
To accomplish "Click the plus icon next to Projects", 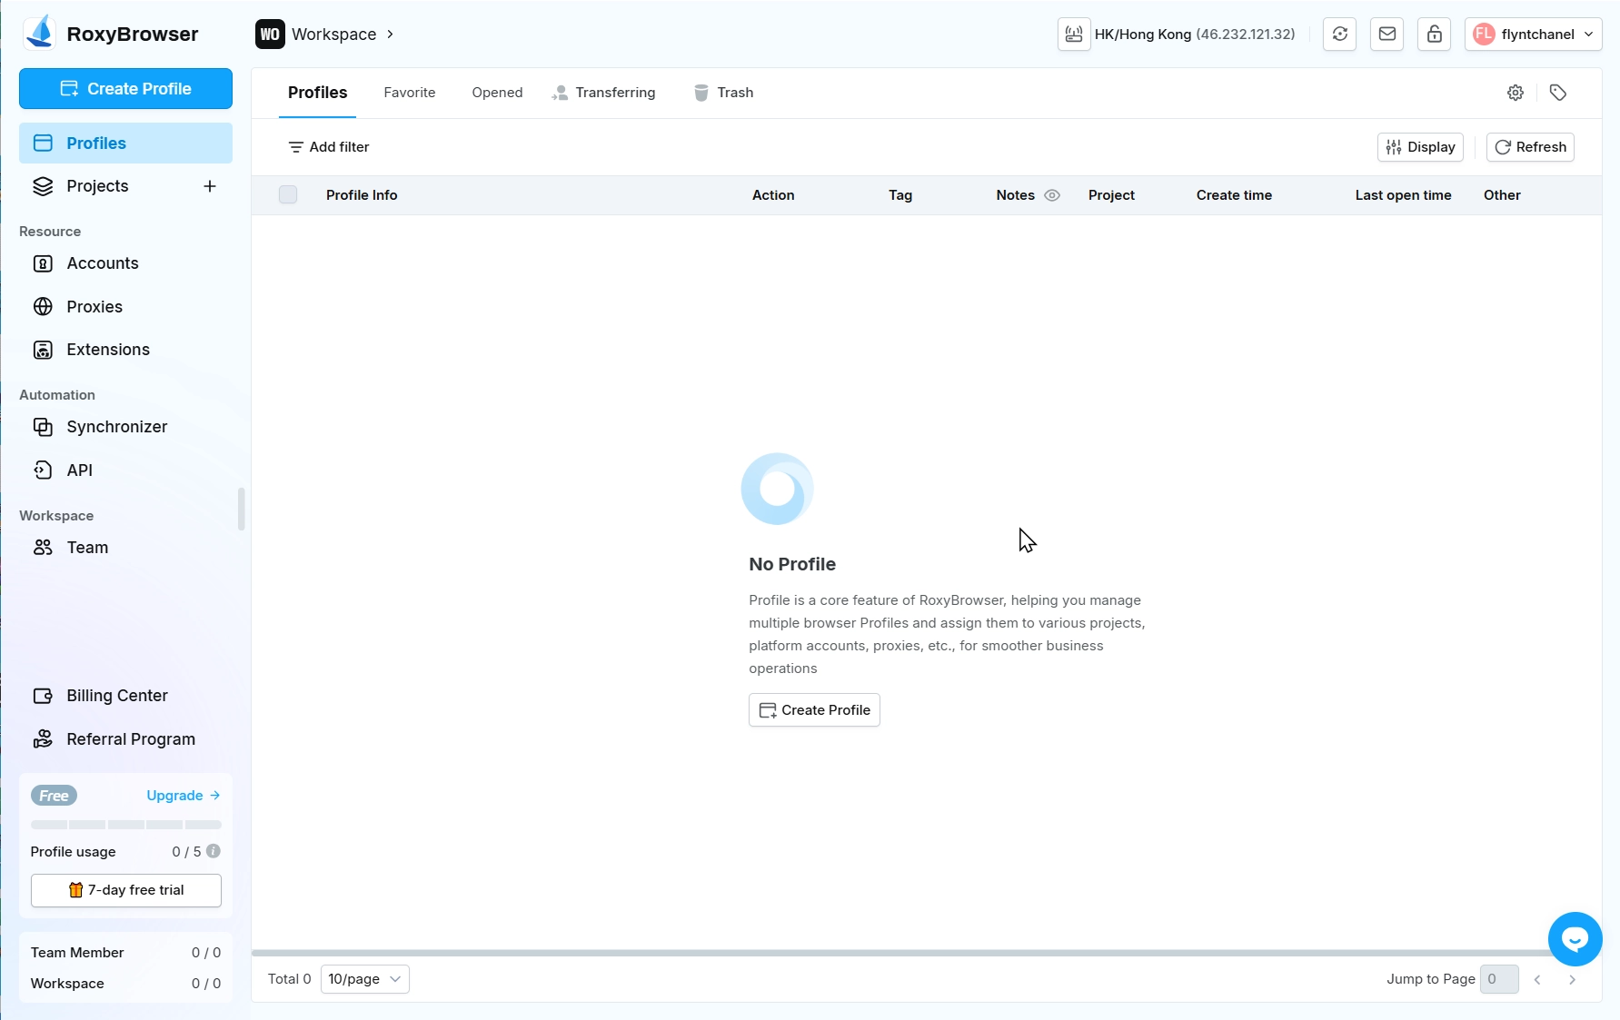I will coord(210,186).
